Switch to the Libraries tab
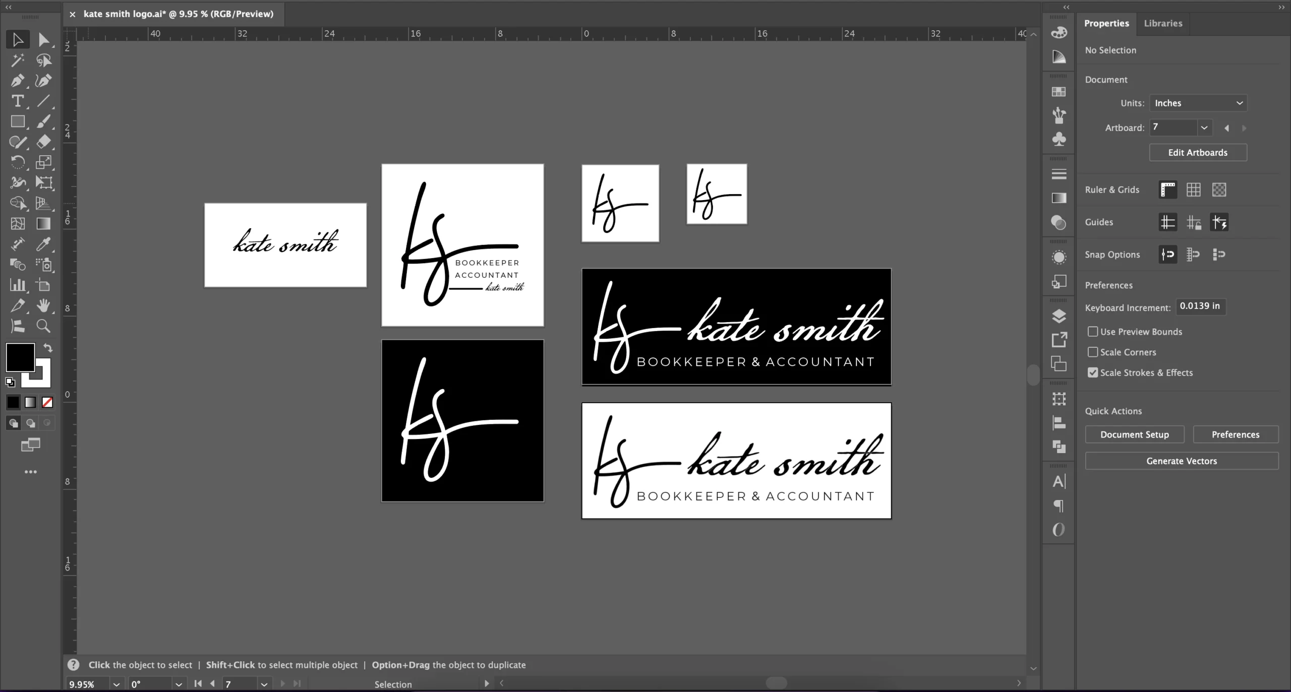The width and height of the screenshot is (1291, 692). tap(1163, 23)
